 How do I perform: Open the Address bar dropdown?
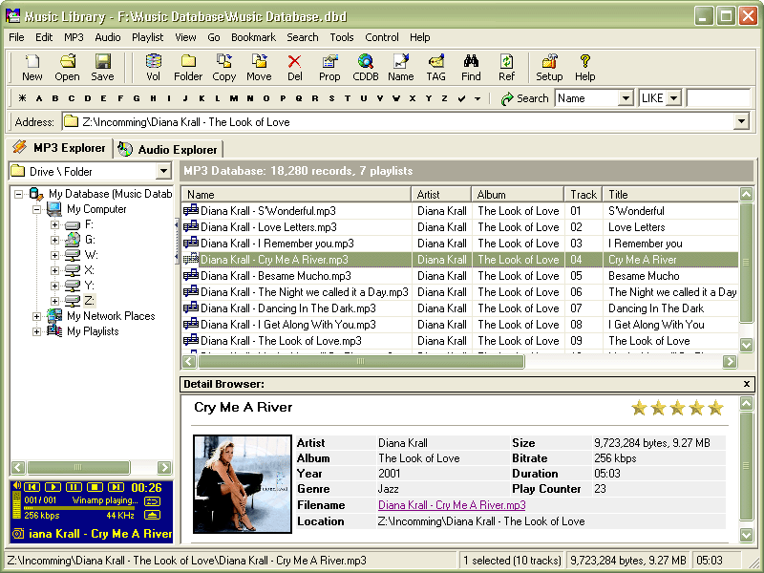741,121
